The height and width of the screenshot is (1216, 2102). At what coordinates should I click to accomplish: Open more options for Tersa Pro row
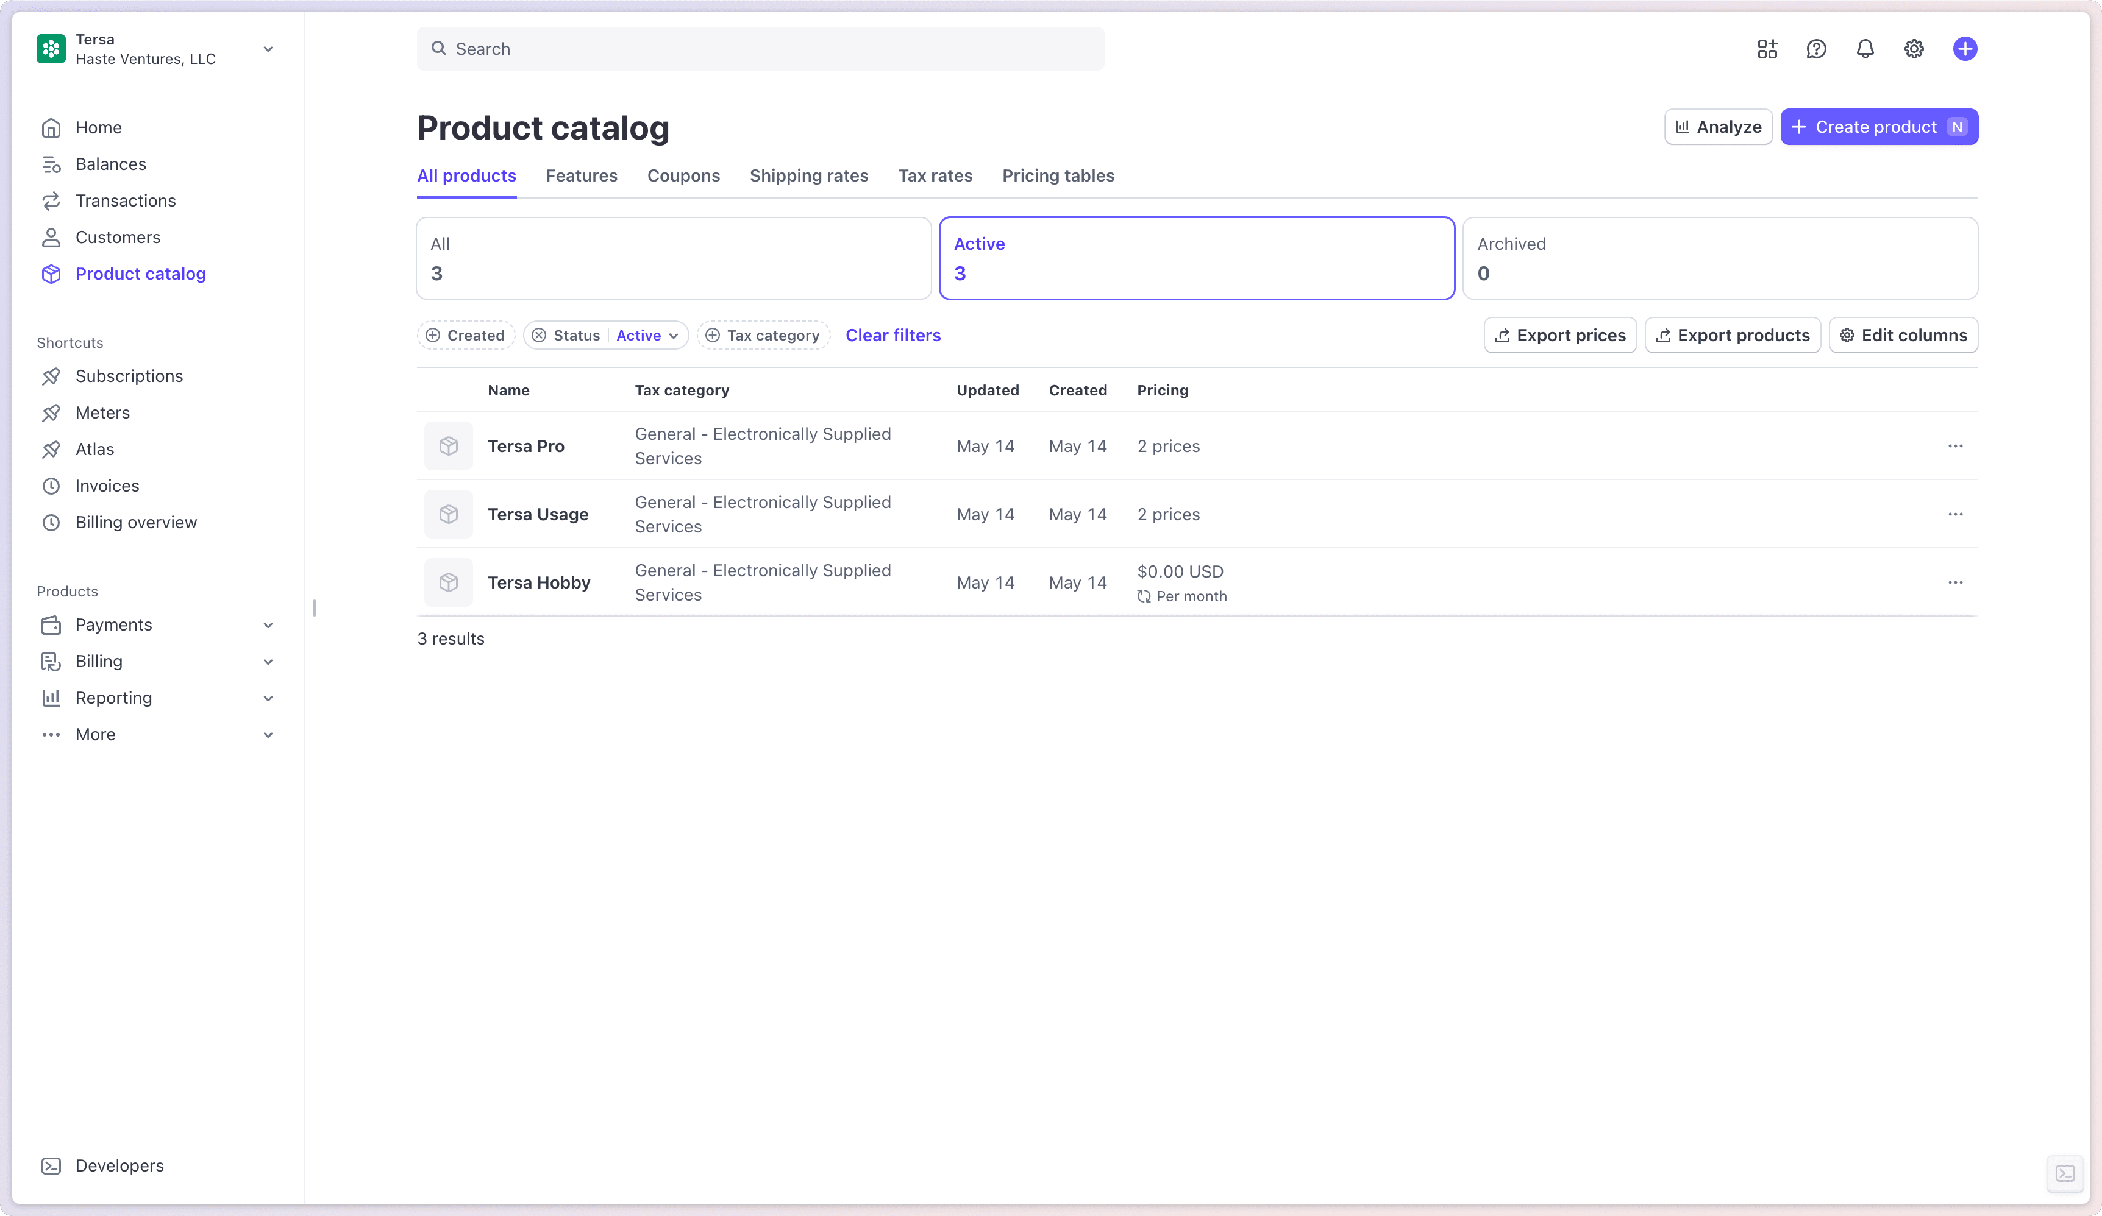pyautogui.click(x=1955, y=446)
